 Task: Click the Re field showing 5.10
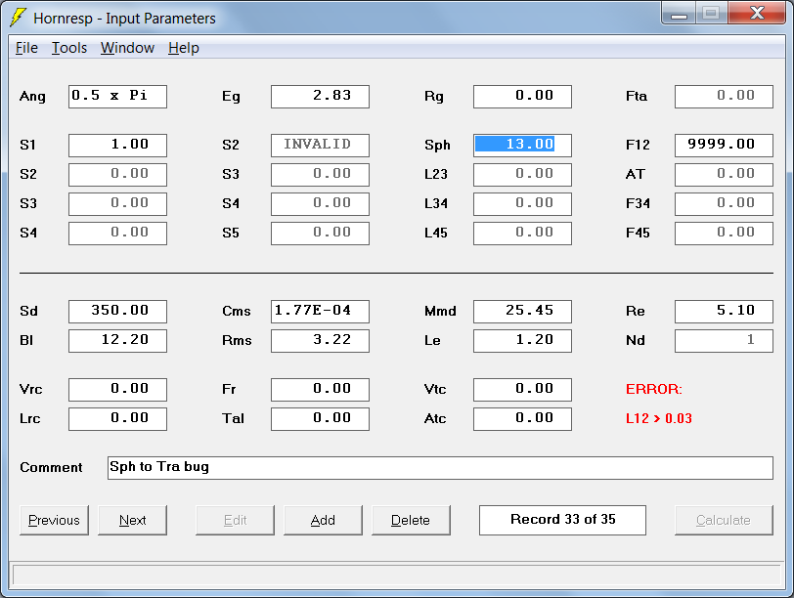[x=725, y=312]
